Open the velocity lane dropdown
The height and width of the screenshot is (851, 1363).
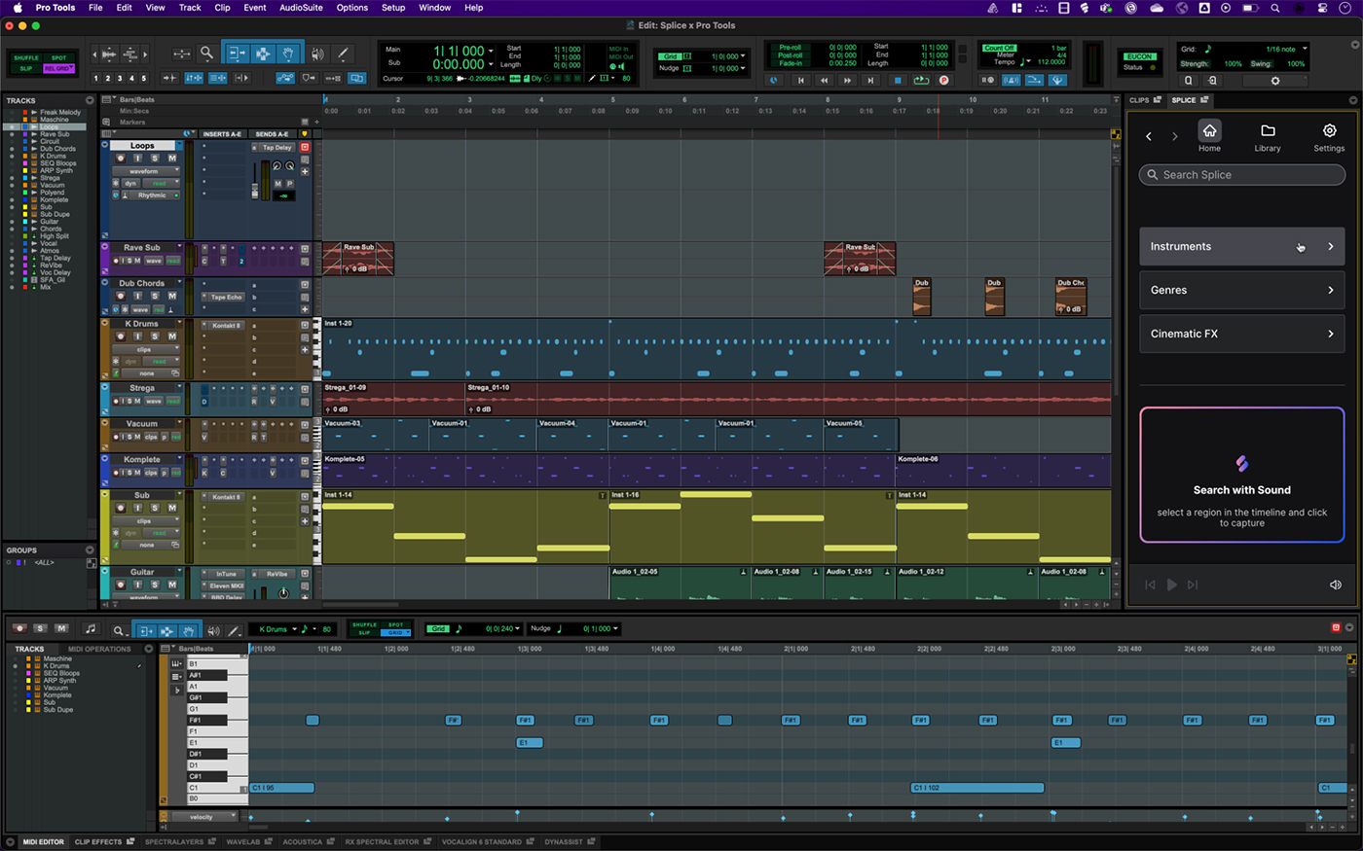click(205, 817)
